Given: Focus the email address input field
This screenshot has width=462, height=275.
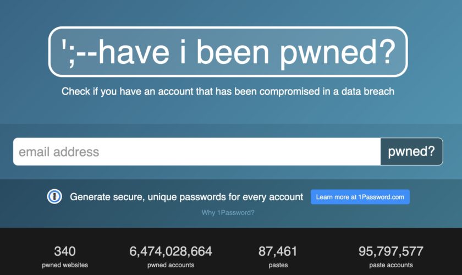Looking at the screenshot, I should pyautogui.click(x=197, y=152).
